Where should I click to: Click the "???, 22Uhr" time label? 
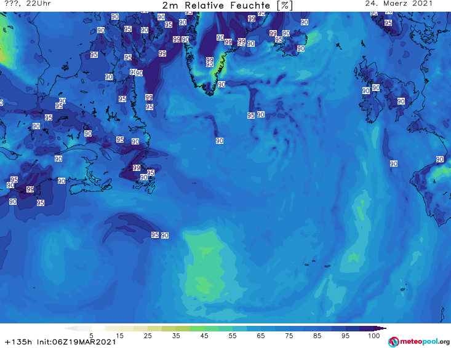pyautogui.click(x=28, y=4)
